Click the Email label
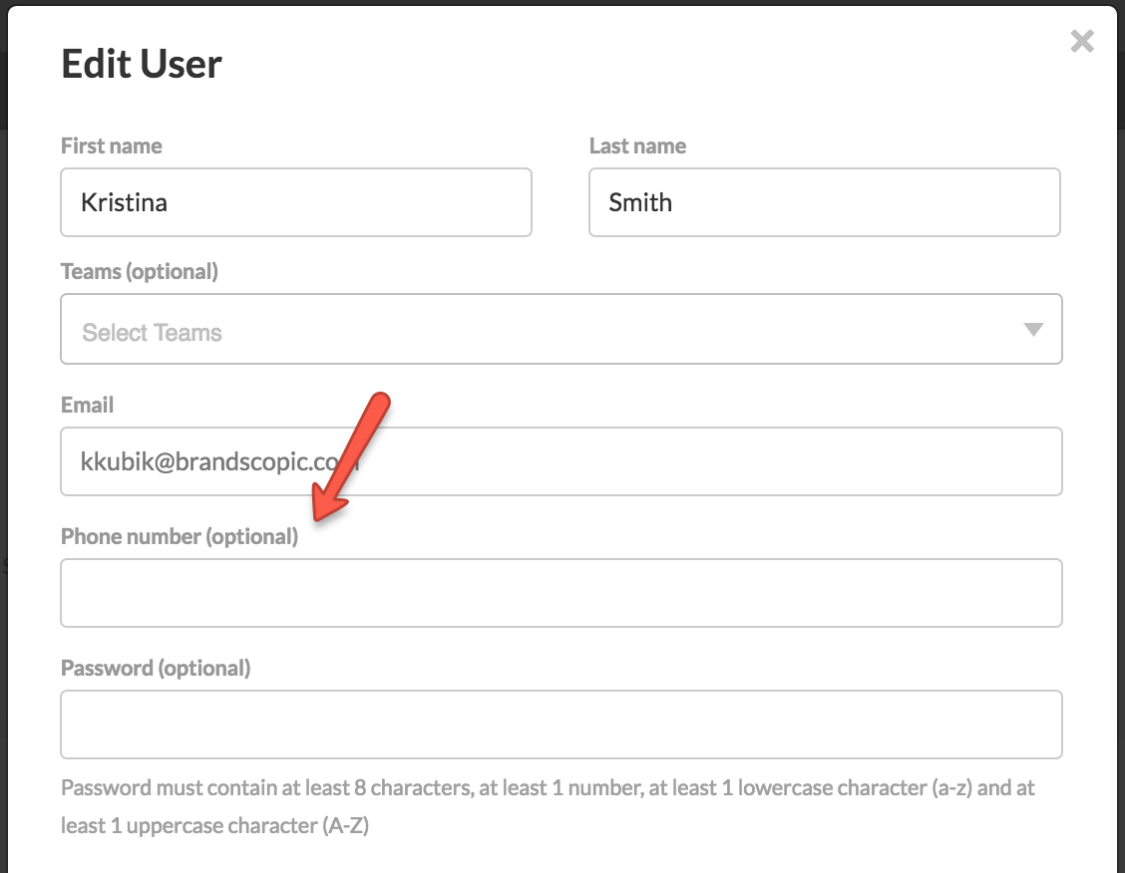 point(87,405)
